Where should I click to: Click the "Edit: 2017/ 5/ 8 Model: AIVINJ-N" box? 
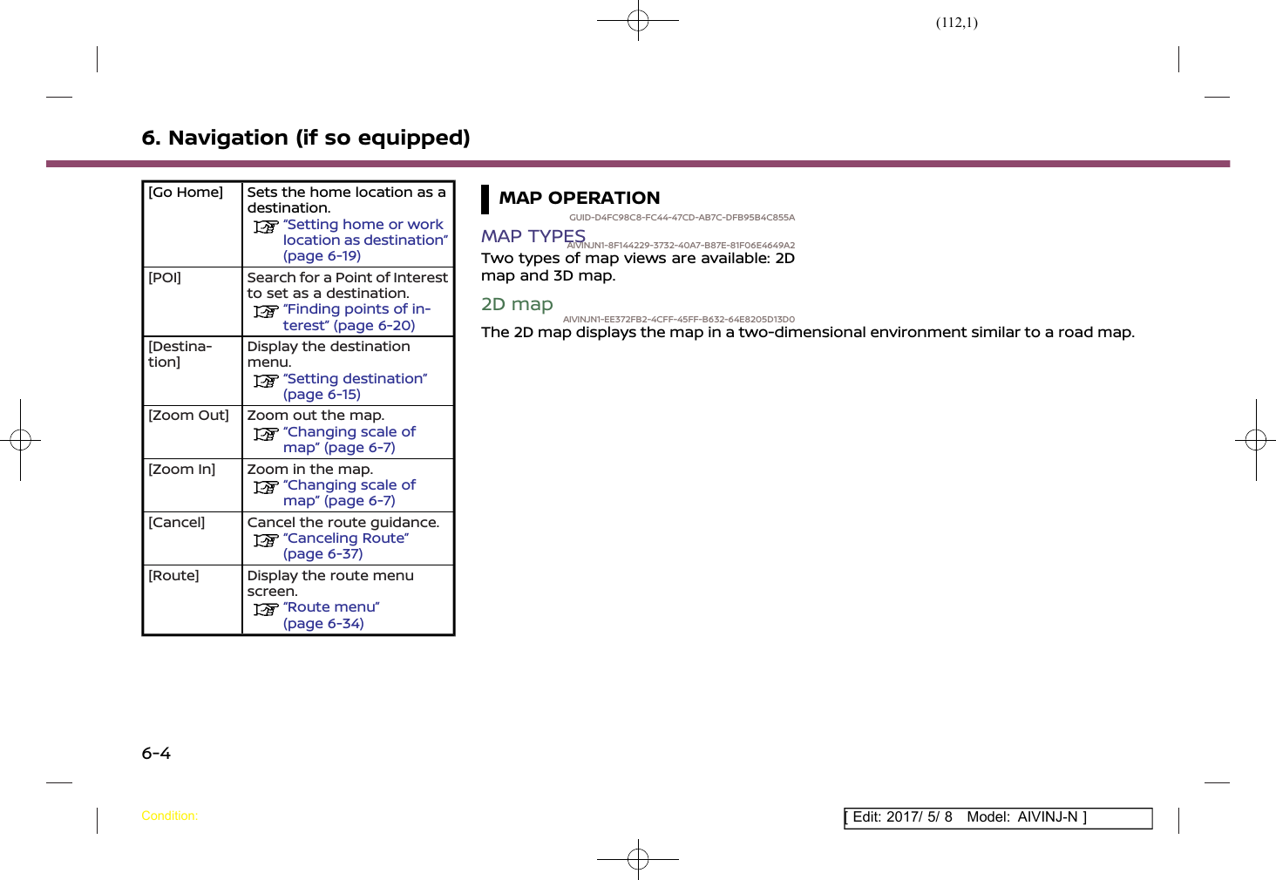point(998,817)
